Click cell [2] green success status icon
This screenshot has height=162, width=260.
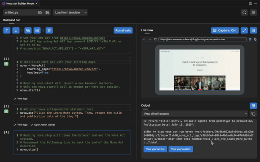[6, 64]
